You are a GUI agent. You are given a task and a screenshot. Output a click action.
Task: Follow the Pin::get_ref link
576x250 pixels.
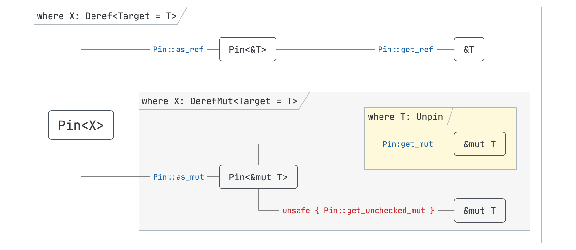405,50
